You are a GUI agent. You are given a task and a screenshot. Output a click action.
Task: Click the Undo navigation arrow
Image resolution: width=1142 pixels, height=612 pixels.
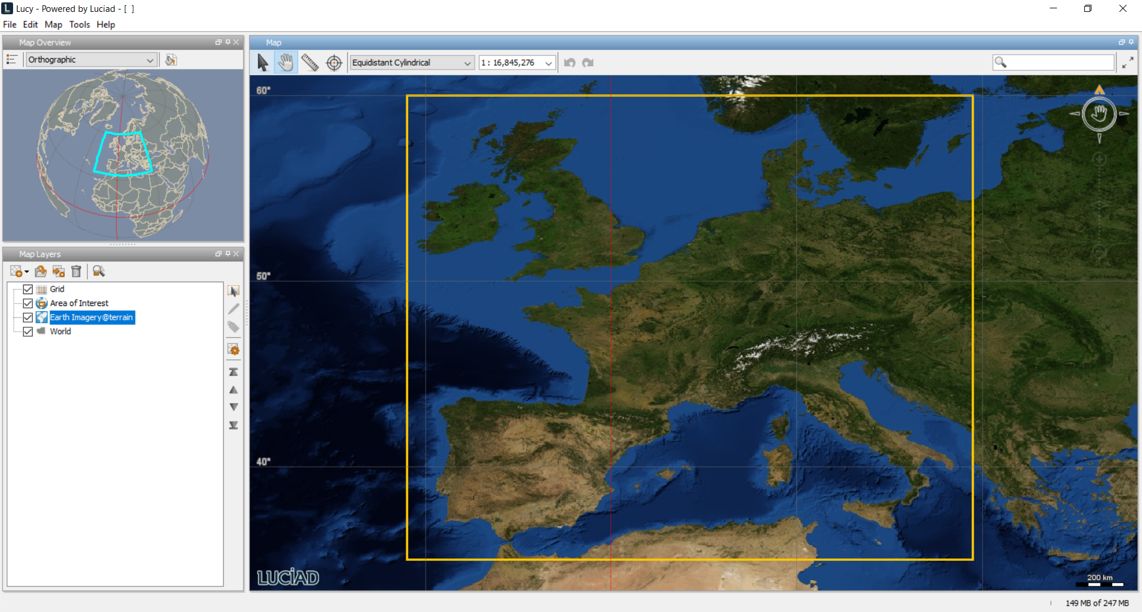(x=570, y=62)
